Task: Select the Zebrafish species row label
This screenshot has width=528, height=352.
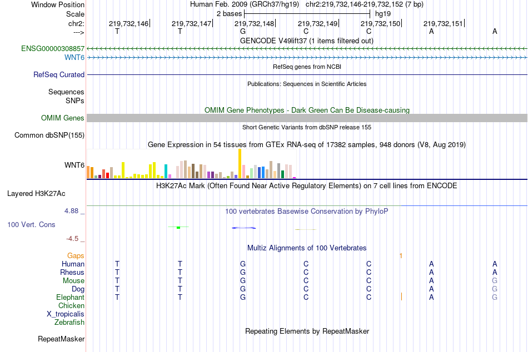Action: coord(69,323)
